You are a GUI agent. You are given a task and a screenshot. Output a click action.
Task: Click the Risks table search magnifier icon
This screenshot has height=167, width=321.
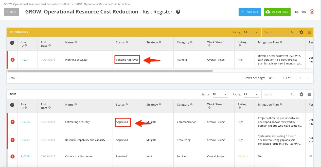coord(293,94)
